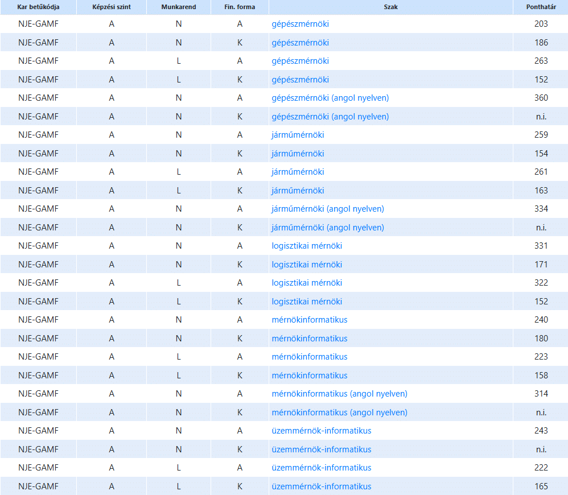
Task: Click the 'Munkarend' column header
Action: click(178, 7)
